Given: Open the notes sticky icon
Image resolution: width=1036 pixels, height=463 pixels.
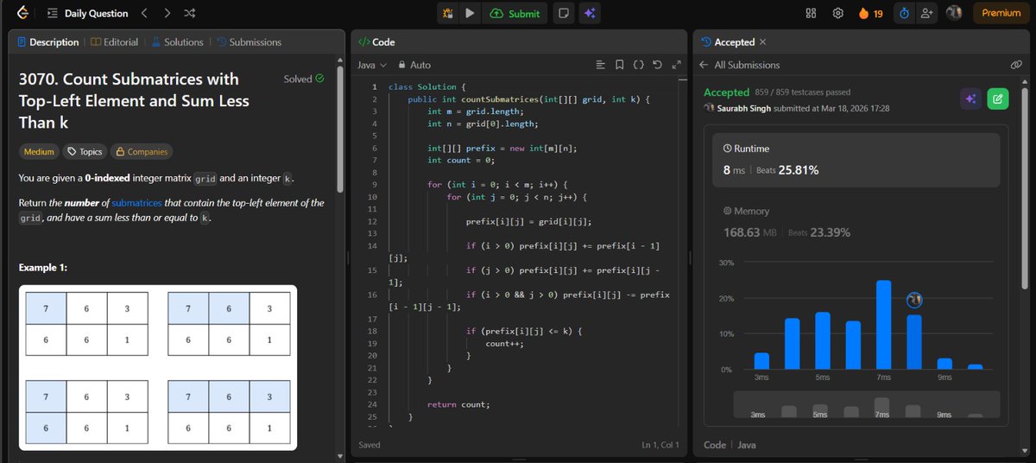Looking at the screenshot, I should tap(563, 13).
